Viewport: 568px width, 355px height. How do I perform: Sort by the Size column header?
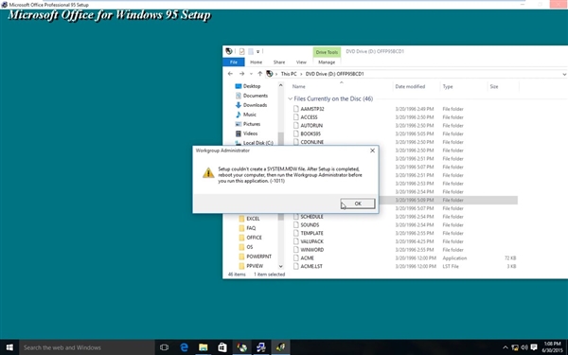[x=494, y=86]
